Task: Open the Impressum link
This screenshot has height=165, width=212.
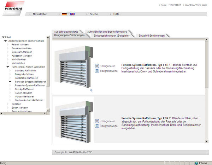Action: [175, 5]
